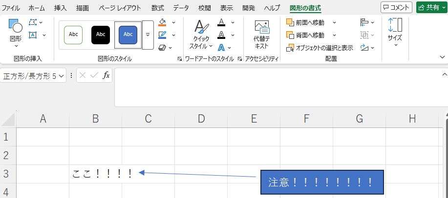Click the 共有 share button
Image resolution: width=448 pixels, height=198 pixels.
point(432,8)
